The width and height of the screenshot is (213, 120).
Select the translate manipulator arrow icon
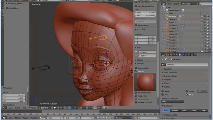click(x=69, y=108)
